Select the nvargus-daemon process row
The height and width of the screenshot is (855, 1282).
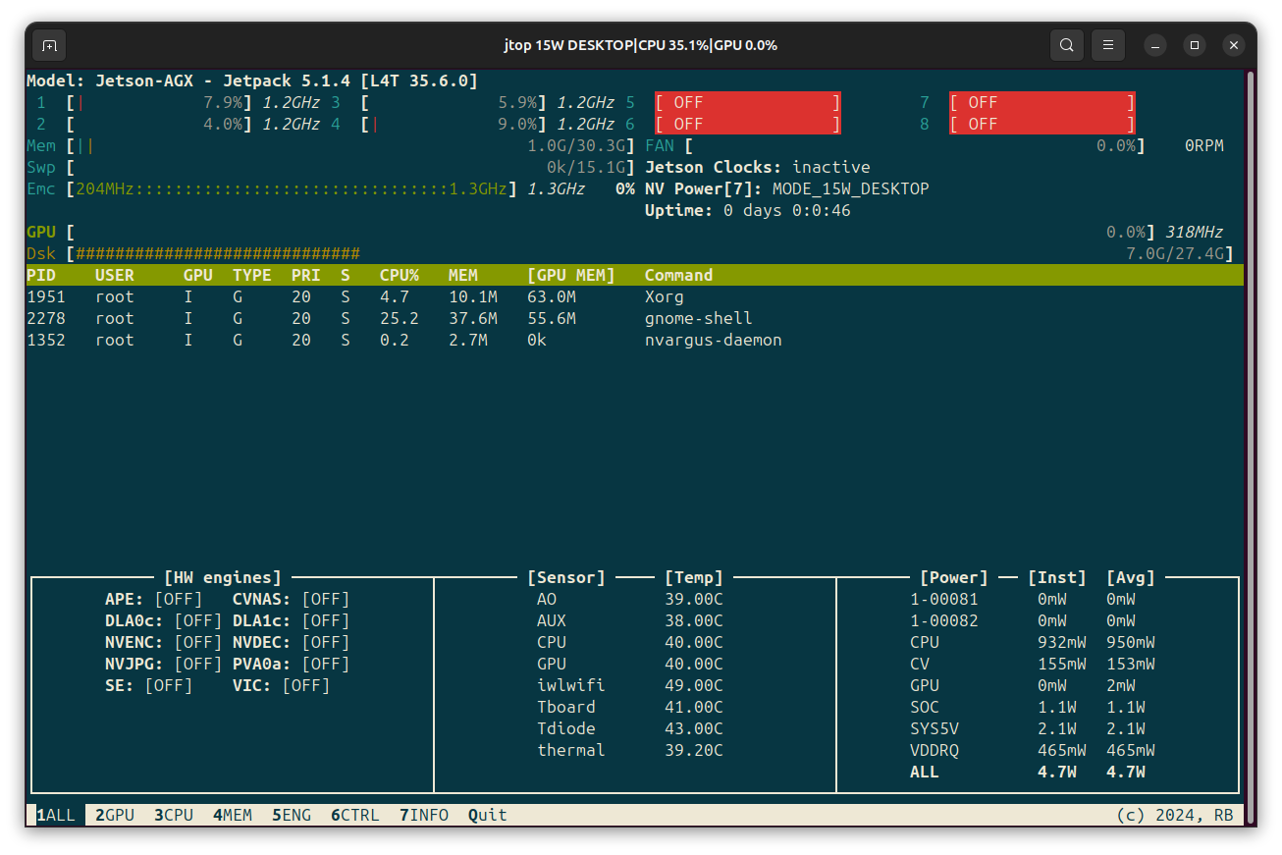[x=635, y=340]
